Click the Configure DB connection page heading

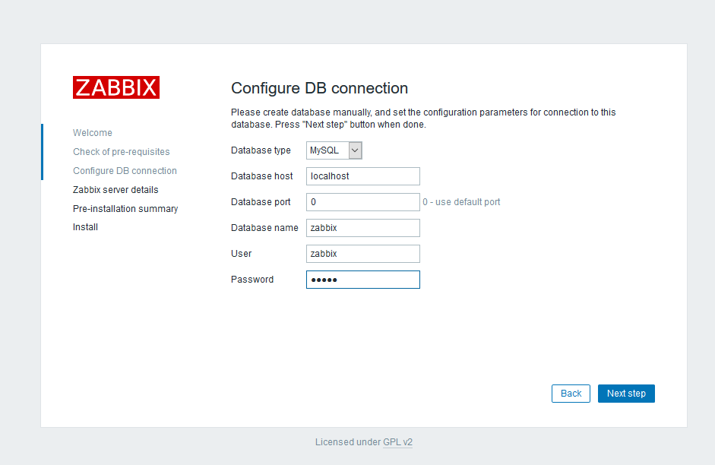[319, 88]
